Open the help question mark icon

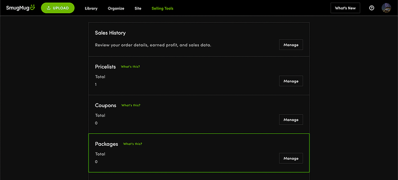(x=372, y=8)
